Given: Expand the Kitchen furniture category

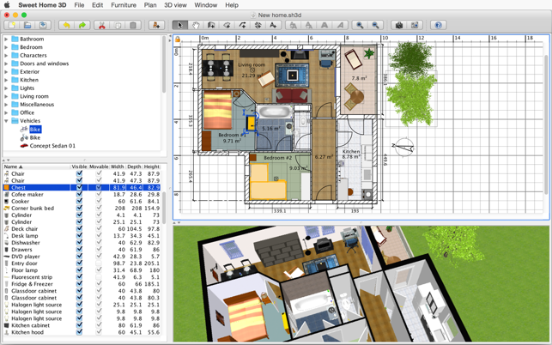Looking at the screenshot, I should [7, 80].
